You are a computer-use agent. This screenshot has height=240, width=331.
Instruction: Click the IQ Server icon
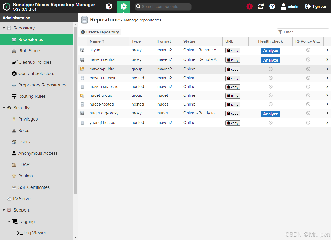pos(9,199)
